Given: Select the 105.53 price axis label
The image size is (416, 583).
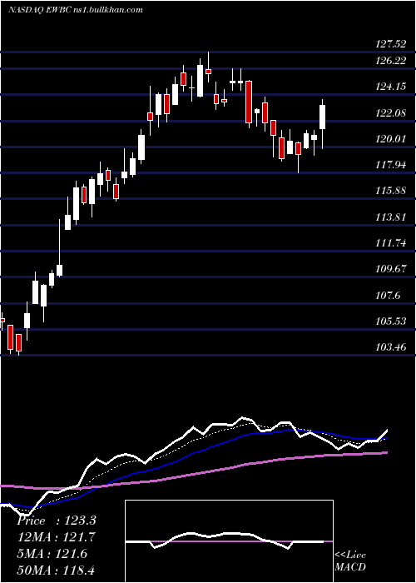Looking at the screenshot, I should [x=390, y=321].
